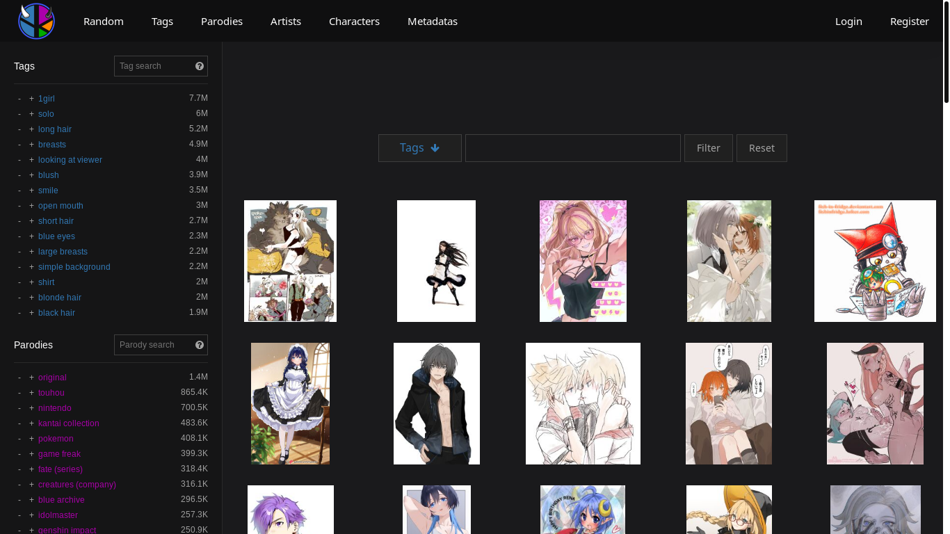
Task: Go to Parodies in the navbar
Action: pyautogui.click(x=222, y=21)
